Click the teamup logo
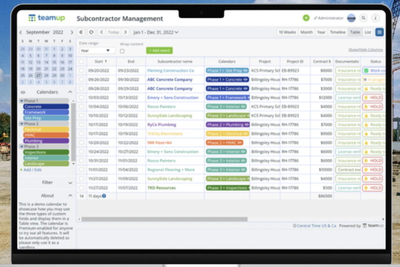The image size is (400, 267). tap(47, 18)
